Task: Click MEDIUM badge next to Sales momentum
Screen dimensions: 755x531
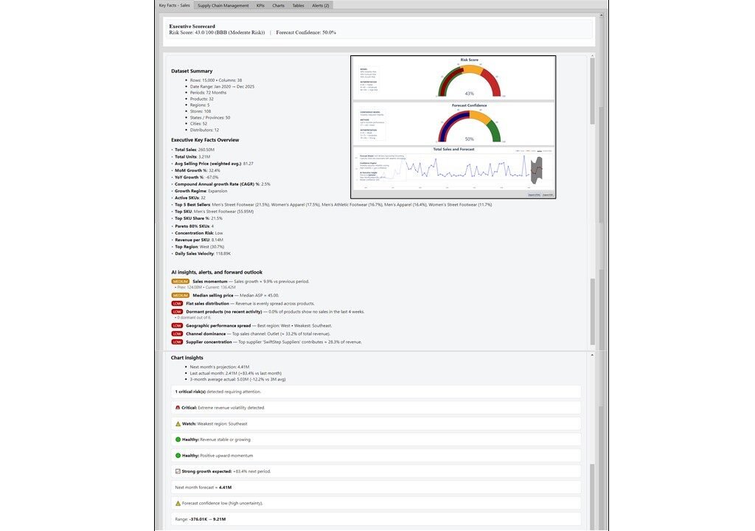Action: (181, 281)
